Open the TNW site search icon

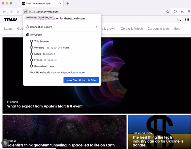179,19
